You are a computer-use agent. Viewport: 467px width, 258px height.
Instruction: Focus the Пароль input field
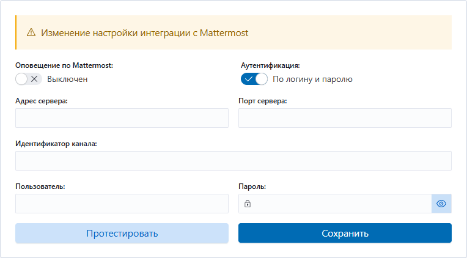[335, 204]
